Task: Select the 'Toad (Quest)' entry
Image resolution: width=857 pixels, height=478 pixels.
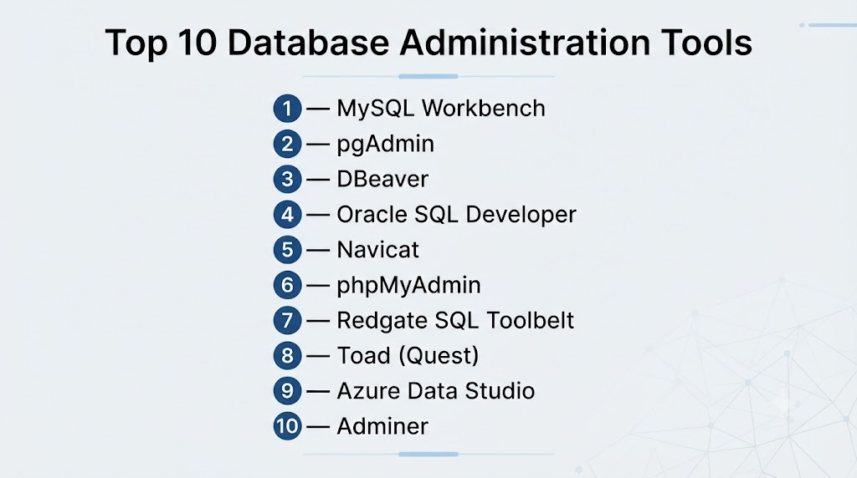Action: tap(408, 356)
